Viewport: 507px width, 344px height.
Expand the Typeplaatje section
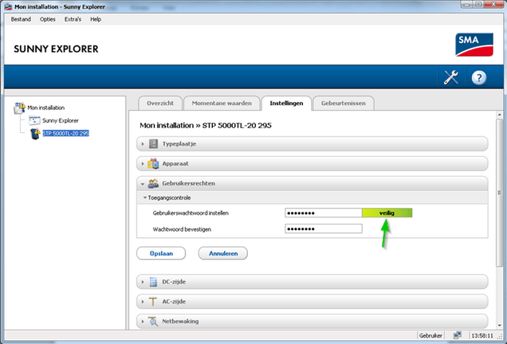[x=179, y=143]
